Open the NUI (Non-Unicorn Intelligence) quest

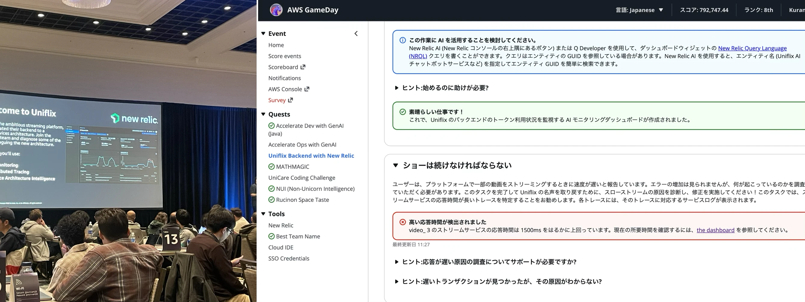coord(315,189)
